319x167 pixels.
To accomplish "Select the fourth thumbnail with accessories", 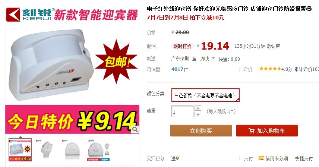I will coord(98,150).
